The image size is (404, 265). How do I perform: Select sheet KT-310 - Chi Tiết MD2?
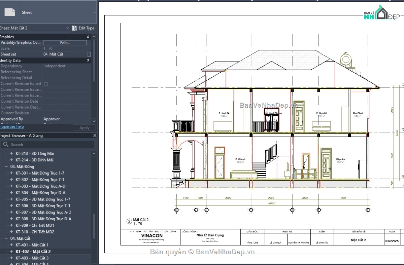click(x=35, y=232)
